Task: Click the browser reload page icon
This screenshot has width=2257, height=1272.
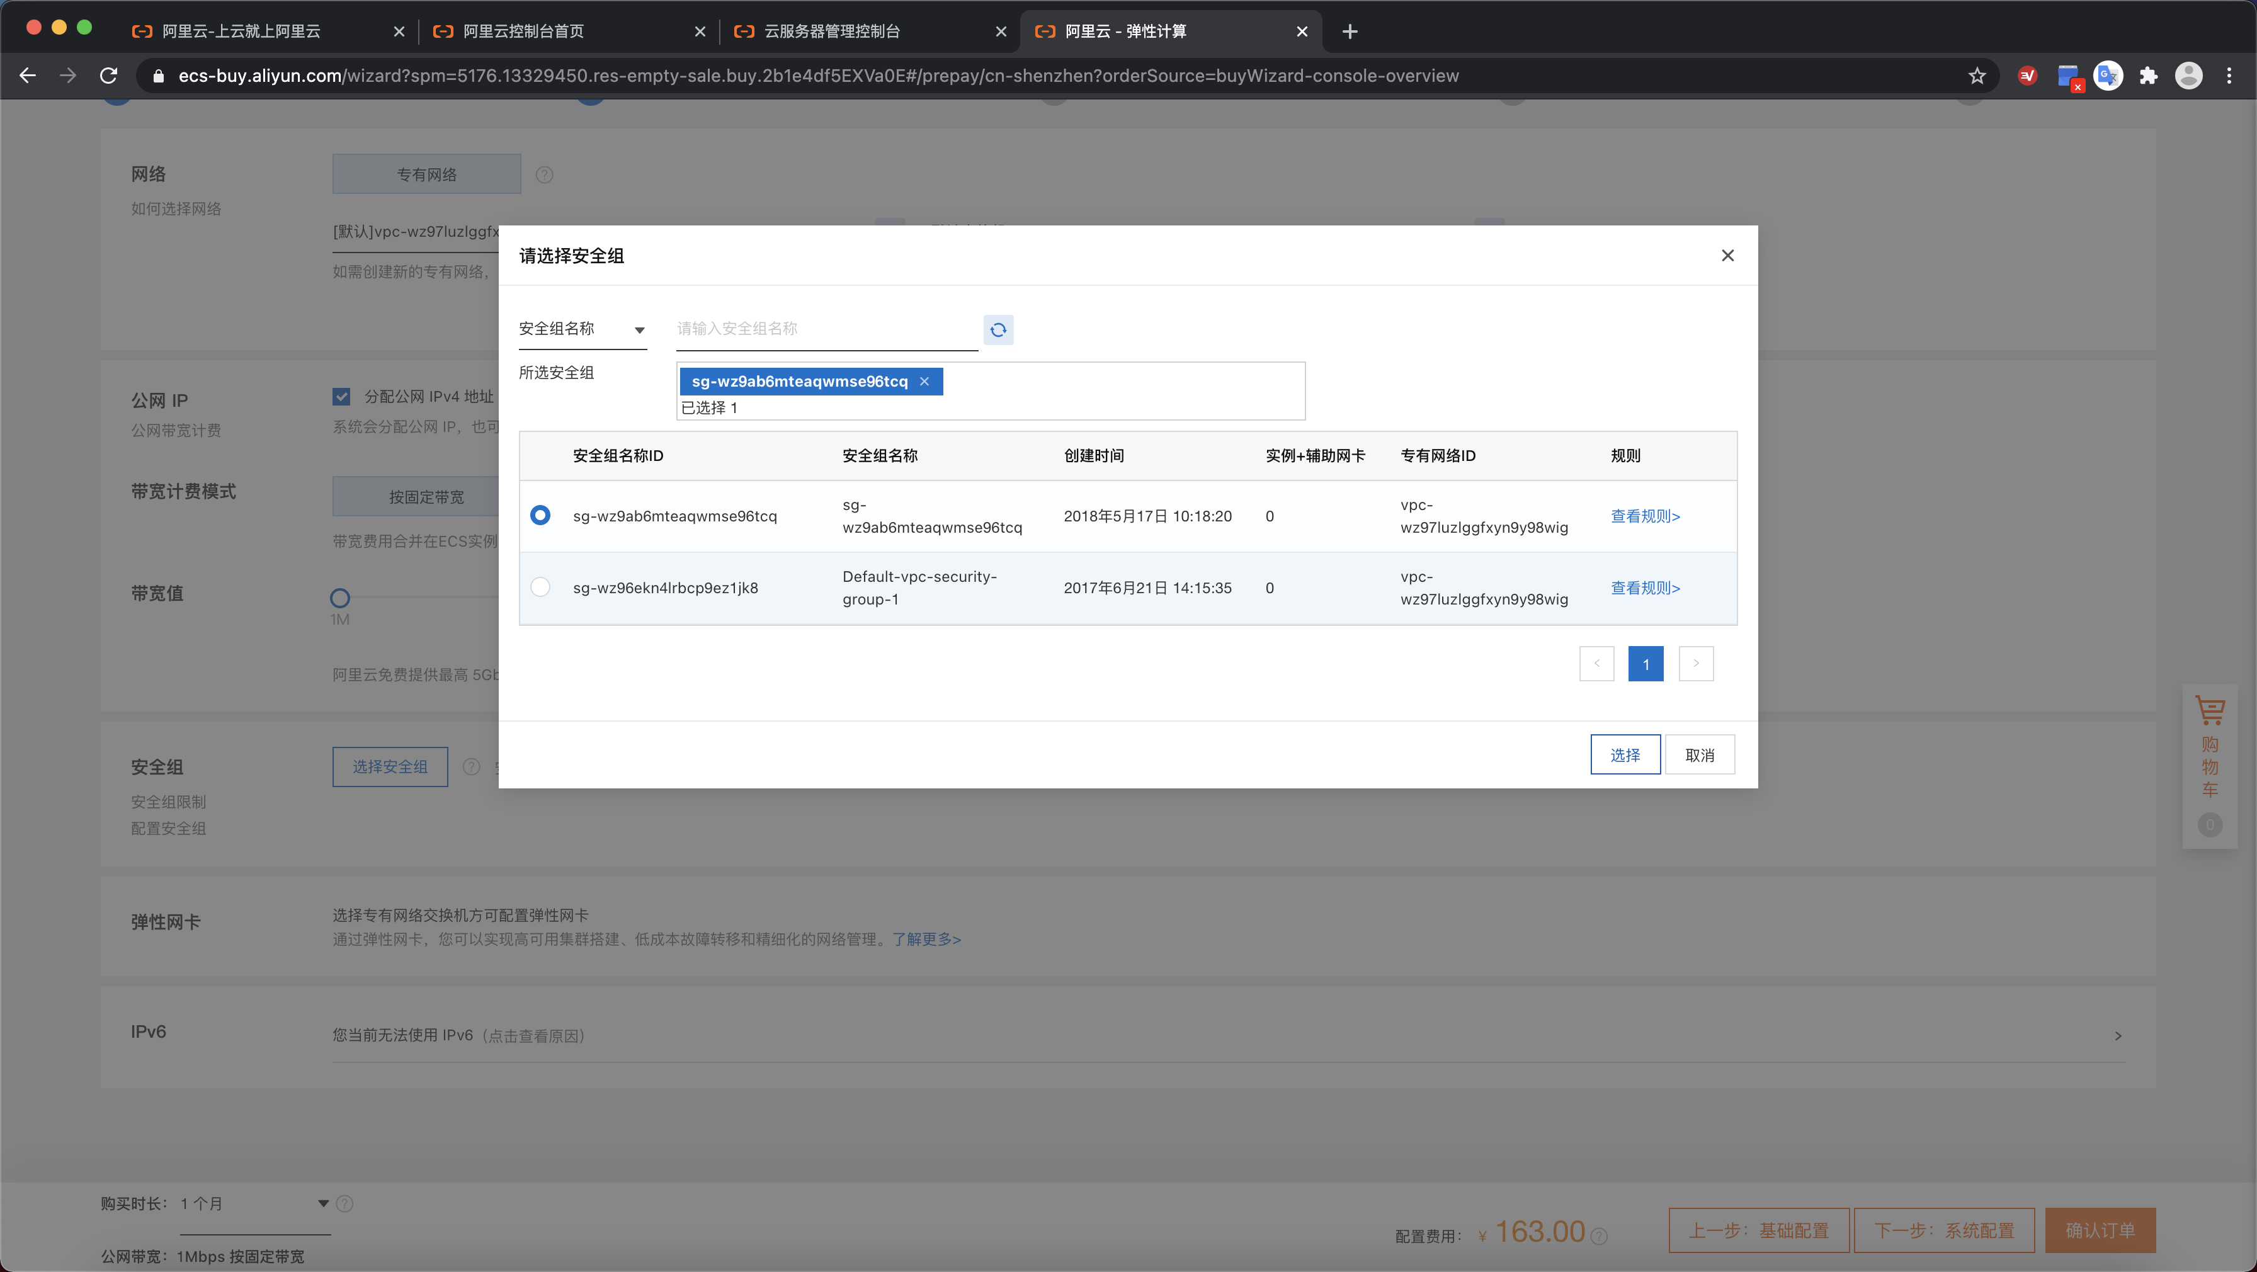Action: 109,76
